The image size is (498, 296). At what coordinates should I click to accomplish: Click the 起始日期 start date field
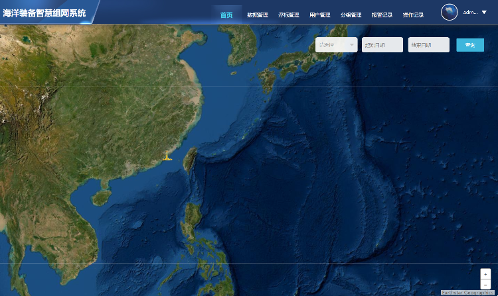coord(382,45)
